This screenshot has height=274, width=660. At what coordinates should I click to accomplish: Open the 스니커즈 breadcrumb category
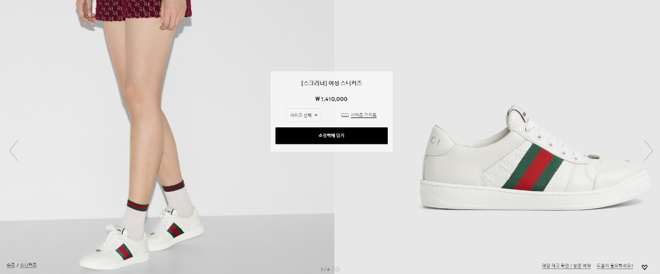pyautogui.click(x=29, y=265)
